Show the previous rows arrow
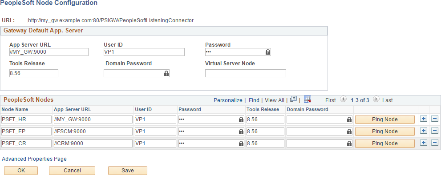 coord(343,99)
